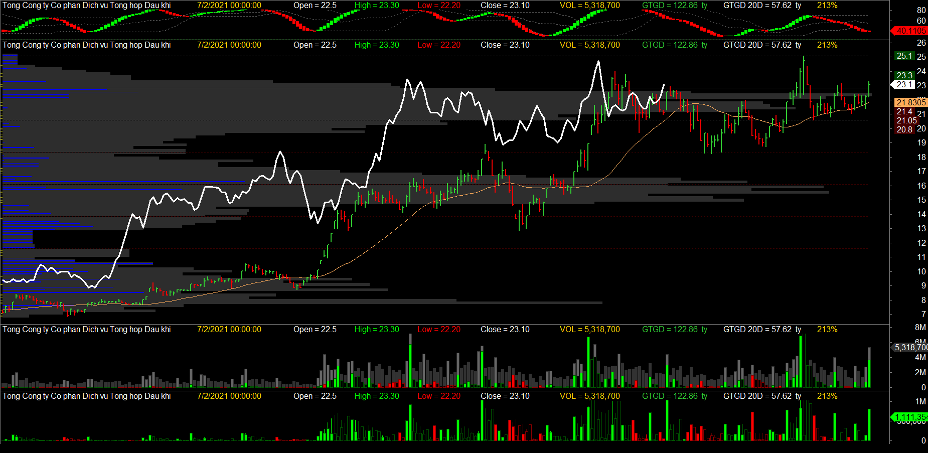Click the 8M tick on volume axis
The image size is (928, 453).
click(920, 327)
